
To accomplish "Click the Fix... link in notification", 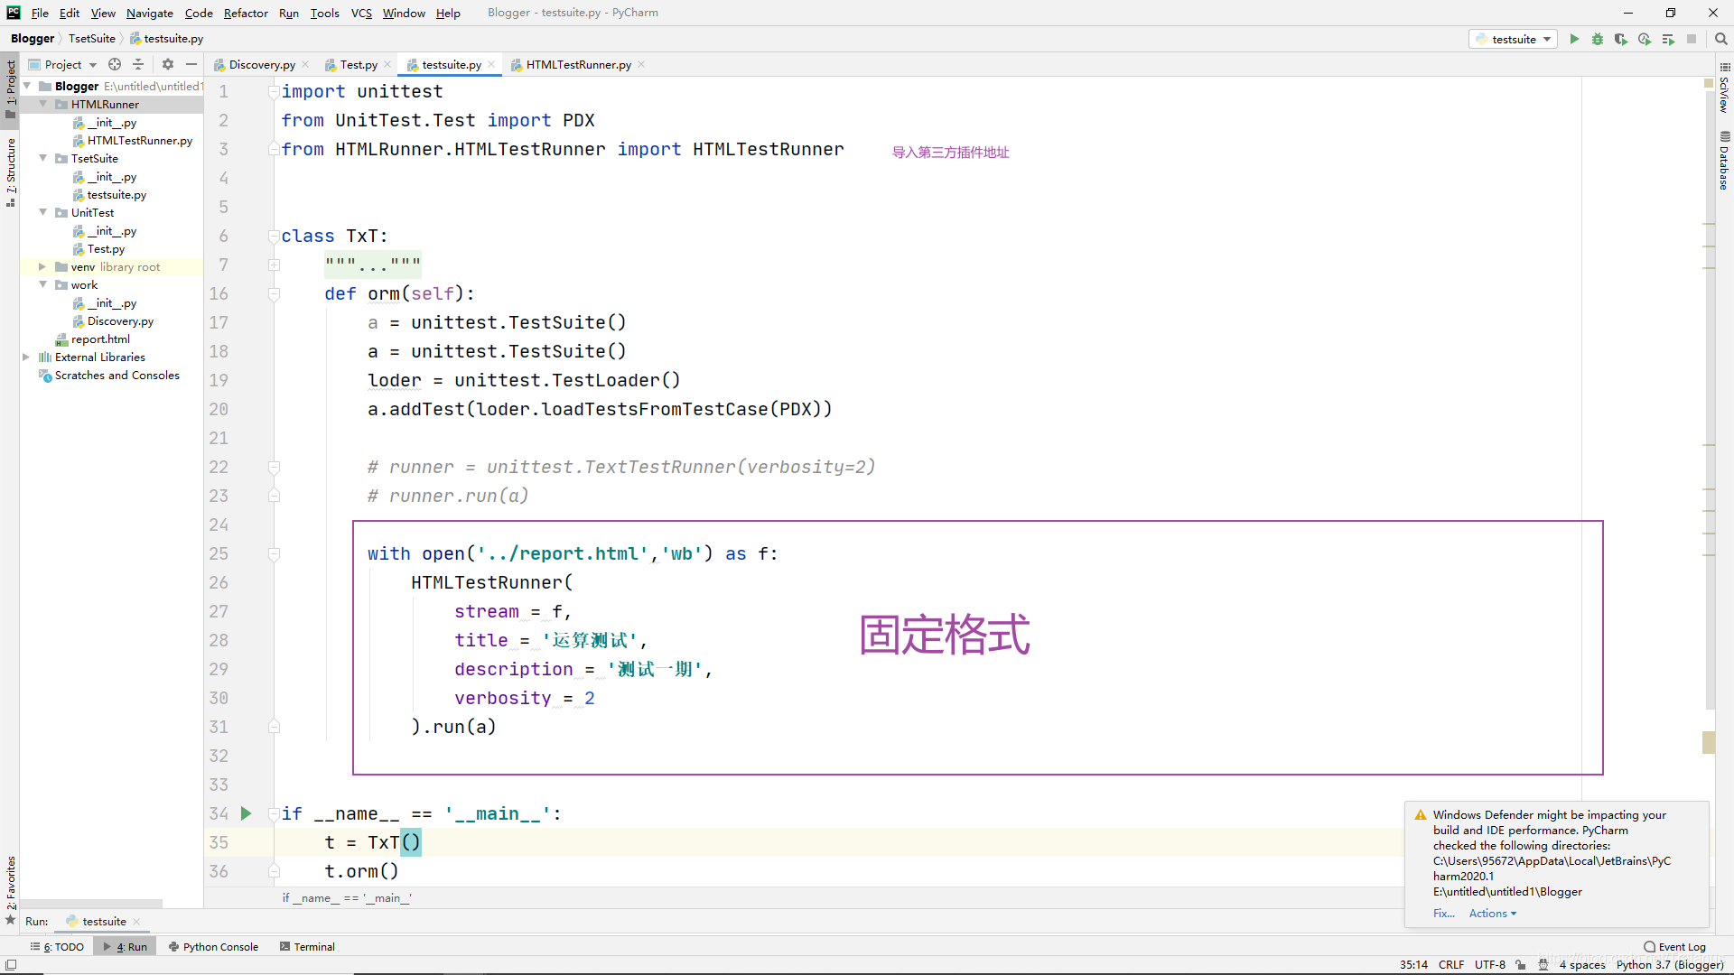I will [x=1443, y=914].
